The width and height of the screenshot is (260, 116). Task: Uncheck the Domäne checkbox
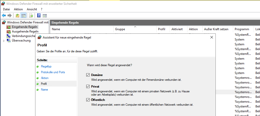(88, 75)
